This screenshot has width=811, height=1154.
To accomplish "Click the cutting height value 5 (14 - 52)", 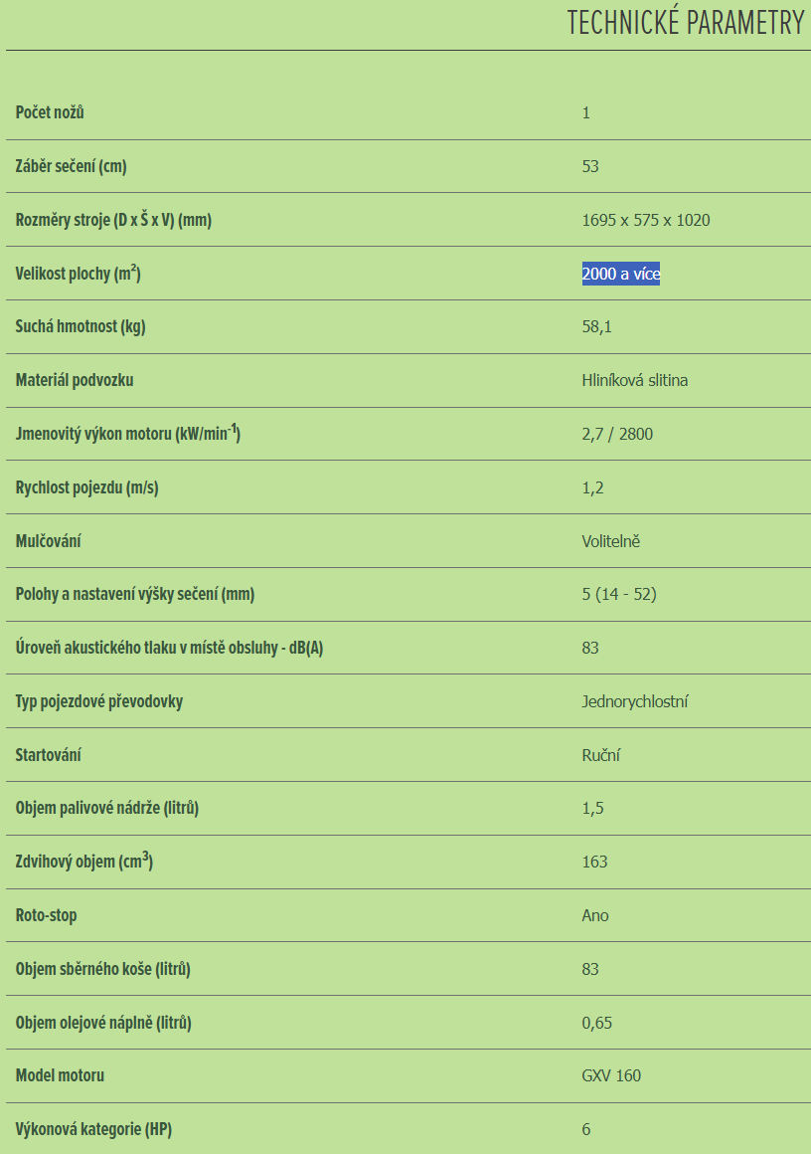I will pyautogui.click(x=619, y=594).
